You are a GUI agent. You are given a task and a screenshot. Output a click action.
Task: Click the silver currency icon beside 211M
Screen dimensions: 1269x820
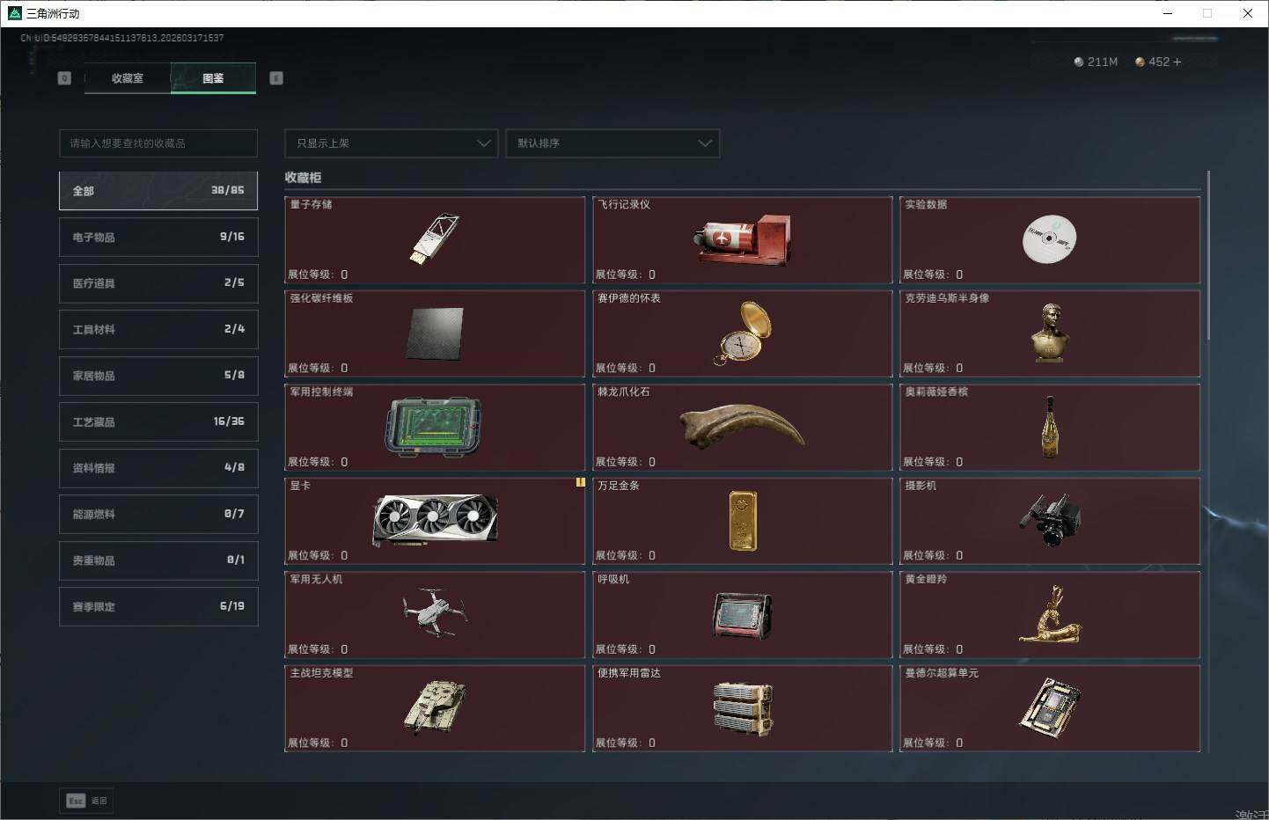click(1079, 62)
